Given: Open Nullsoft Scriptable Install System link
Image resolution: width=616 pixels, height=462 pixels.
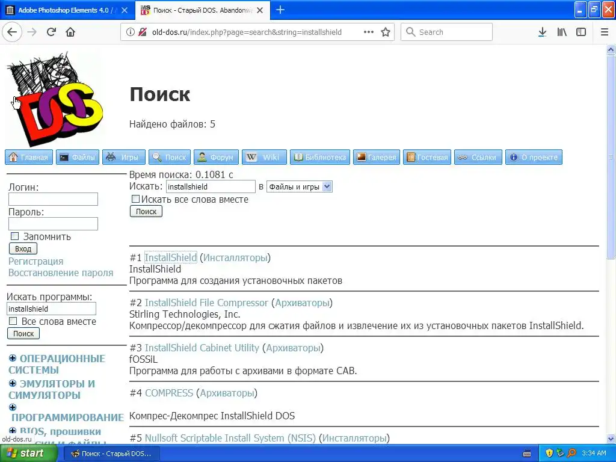Looking at the screenshot, I should click(230, 438).
